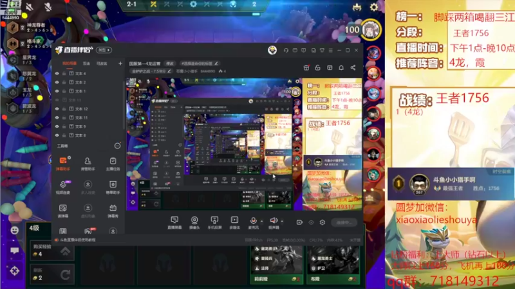Add the 直播屏幕 screen capture source
515x289 pixels.
click(x=174, y=222)
